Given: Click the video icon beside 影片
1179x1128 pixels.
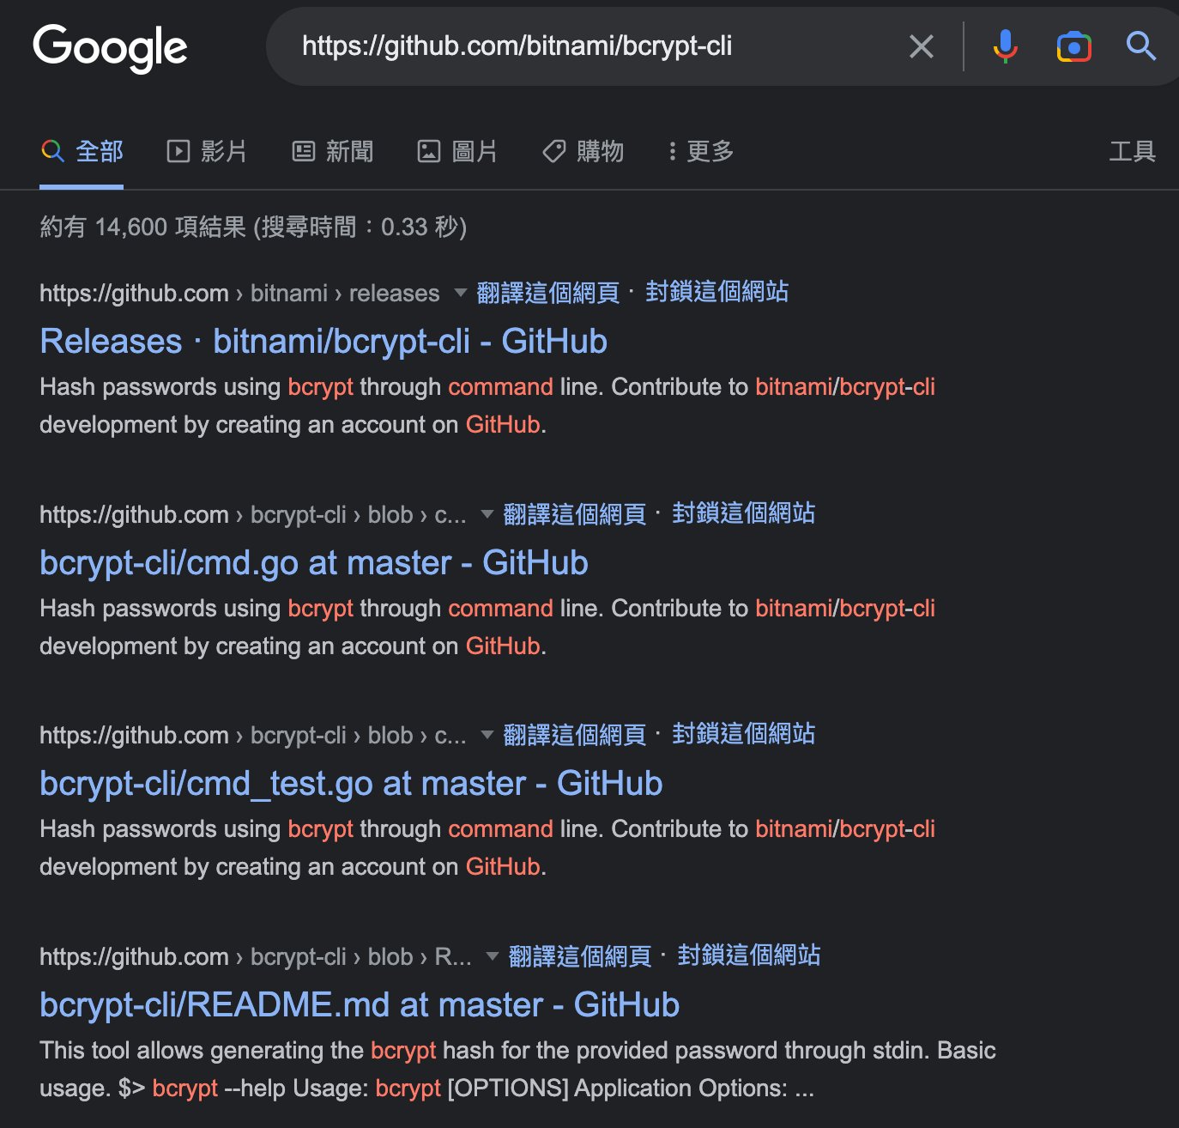Looking at the screenshot, I should click(x=177, y=151).
